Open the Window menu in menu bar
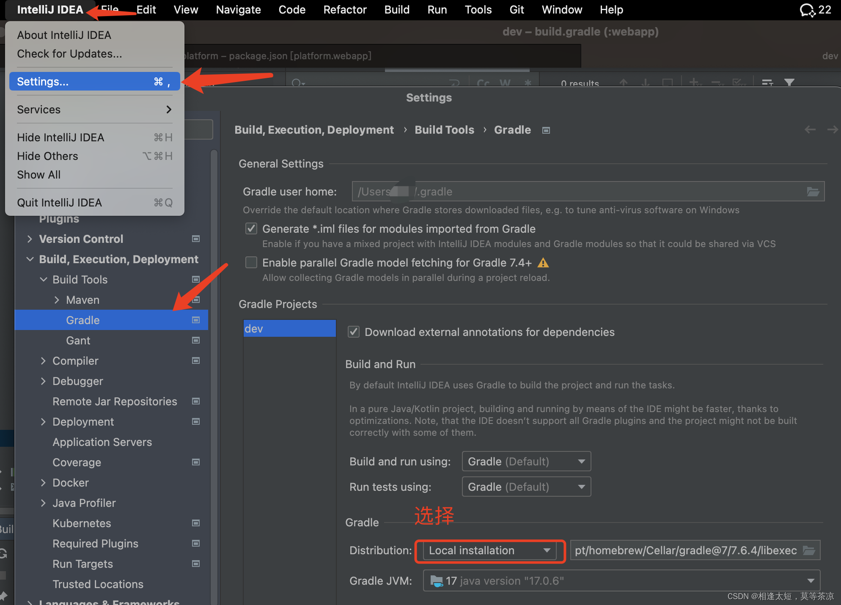Viewport: 841px width, 605px height. [x=562, y=10]
